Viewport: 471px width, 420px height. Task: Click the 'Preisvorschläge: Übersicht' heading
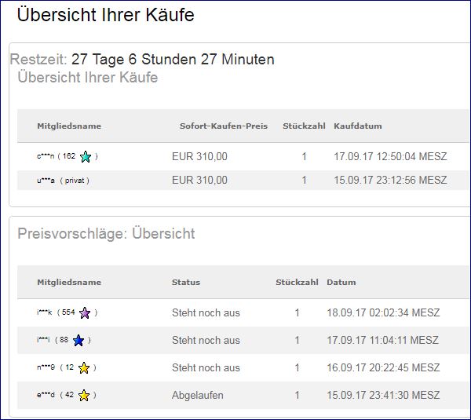coord(106,234)
